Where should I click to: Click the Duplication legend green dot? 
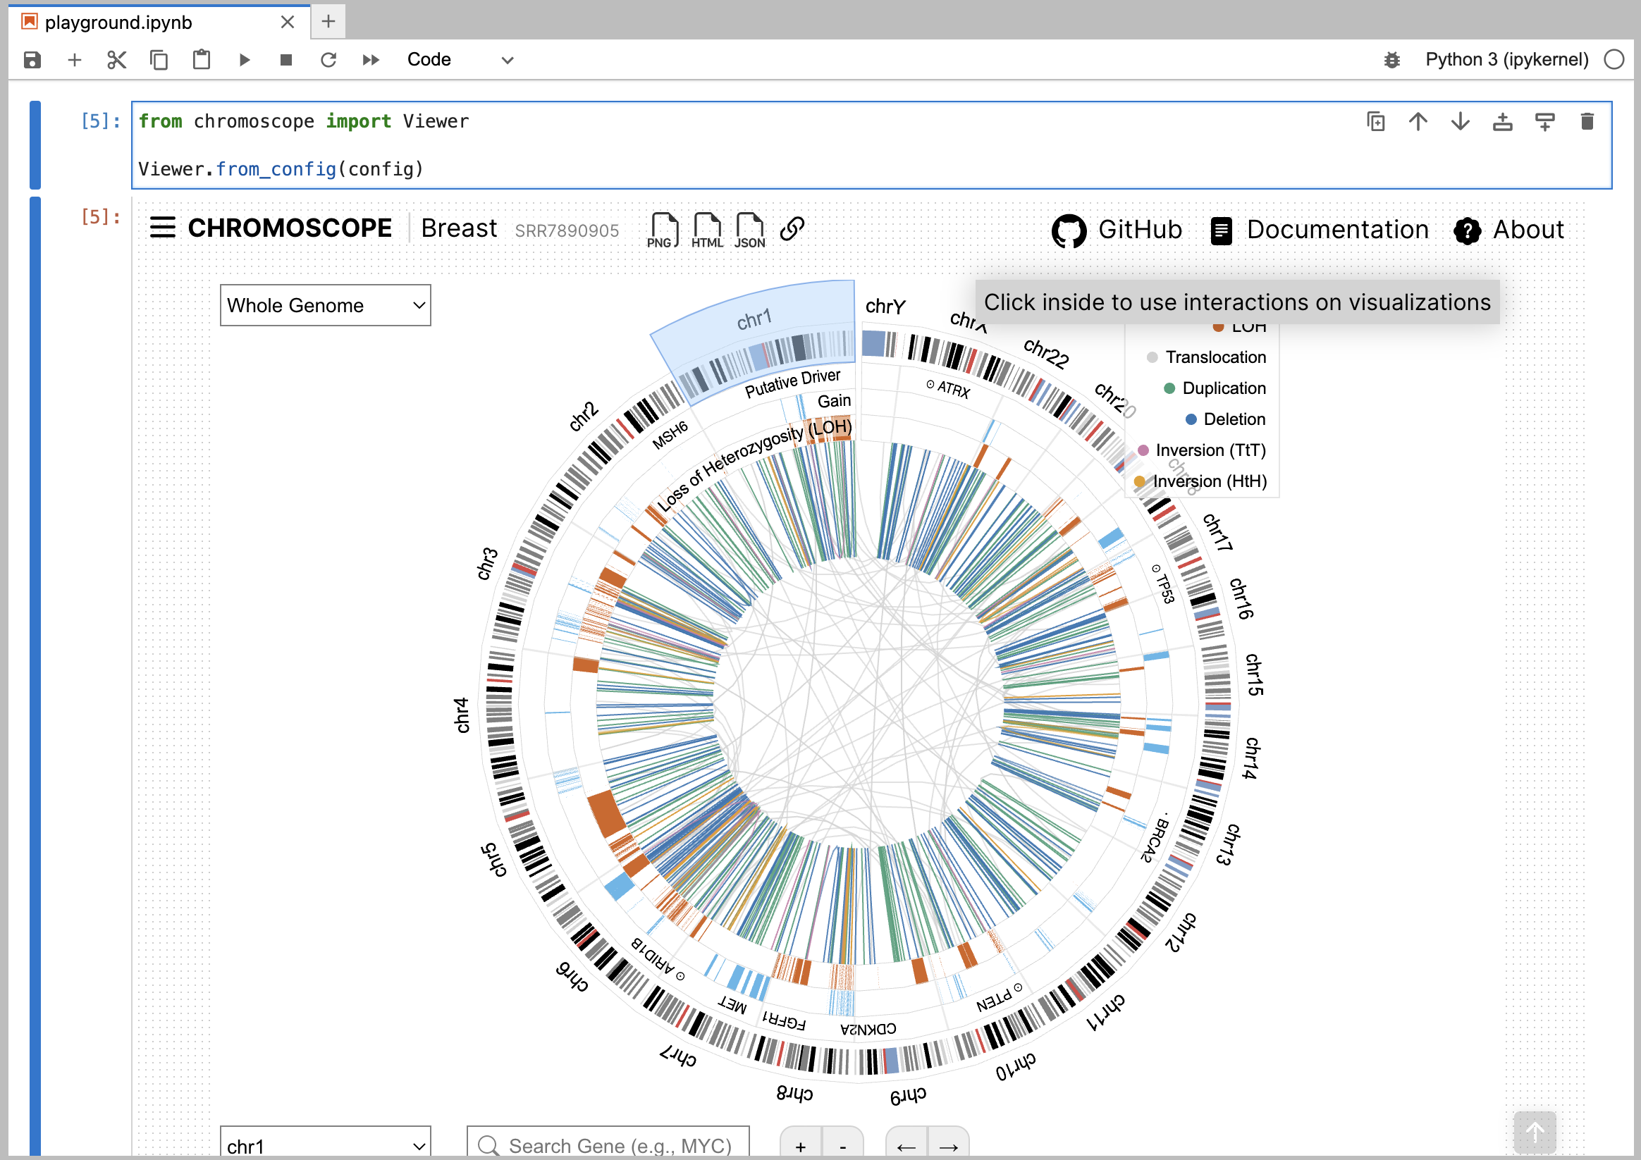(x=1169, y=388)
